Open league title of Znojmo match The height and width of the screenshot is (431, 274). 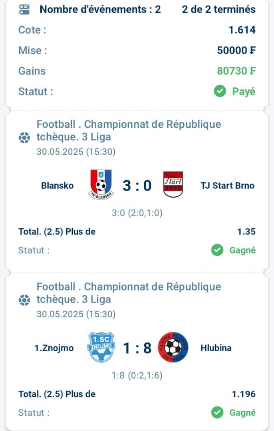[x=129, y=293]
